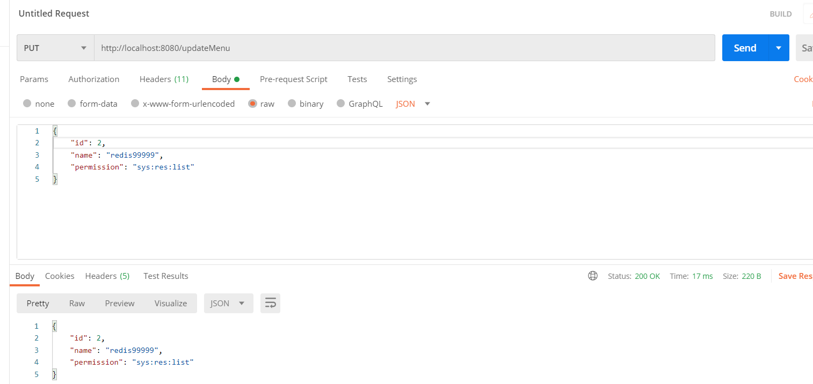Switch response view to Preview

click(x=120, y=303)
